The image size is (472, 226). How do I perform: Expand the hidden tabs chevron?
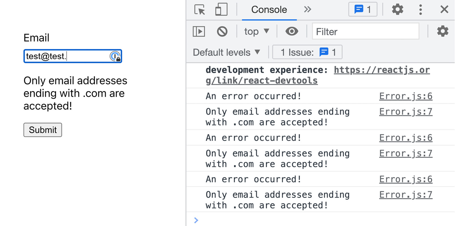pyautogui.click(x=308, y=9)
